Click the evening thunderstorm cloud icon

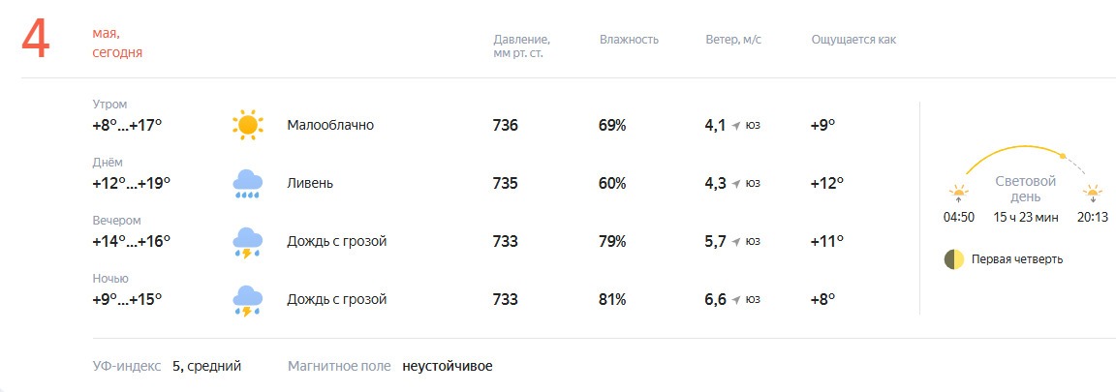(248, 242)
